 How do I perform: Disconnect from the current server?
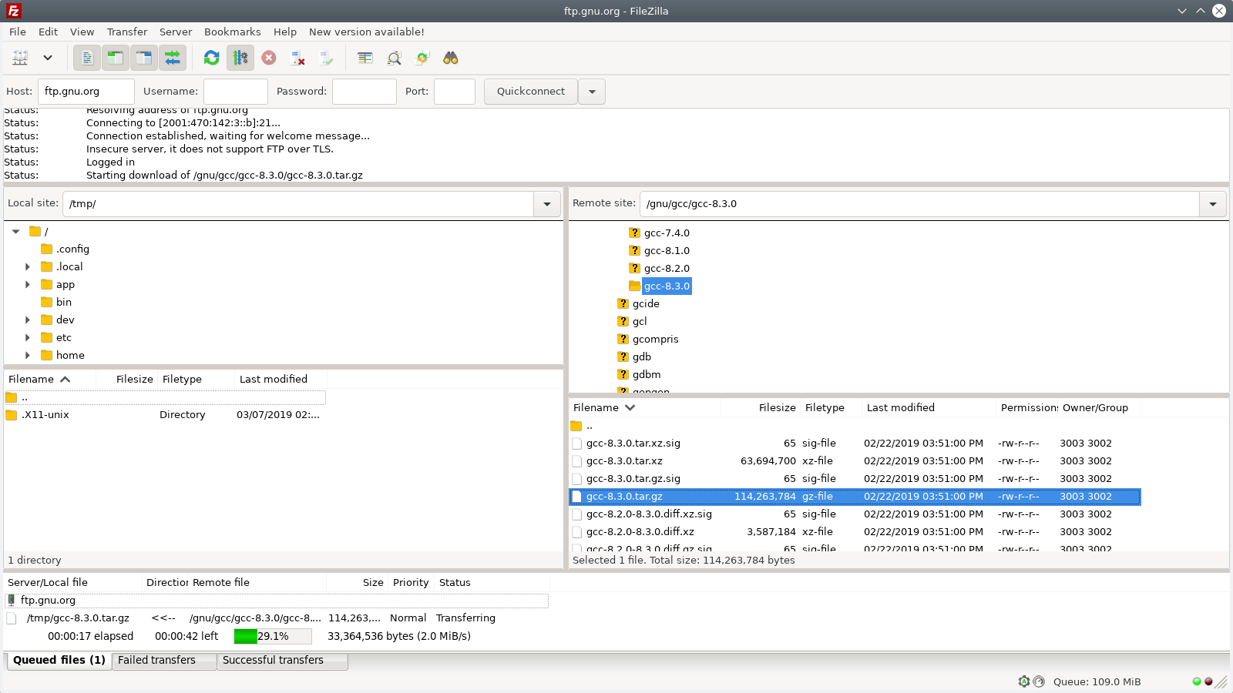click(297, 58)
